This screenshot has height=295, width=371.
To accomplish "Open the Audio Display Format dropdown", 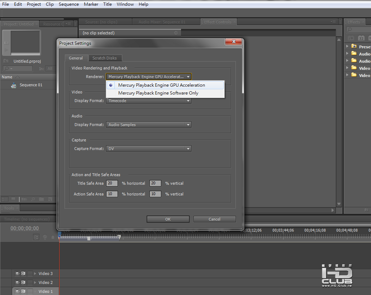I will (x=149, y=125).
